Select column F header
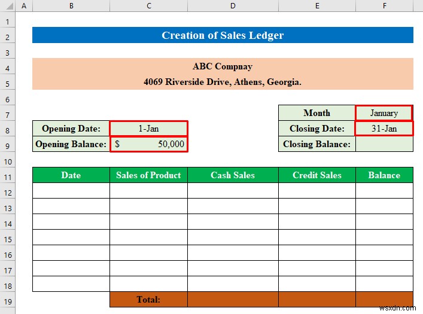 click(385, 5)
